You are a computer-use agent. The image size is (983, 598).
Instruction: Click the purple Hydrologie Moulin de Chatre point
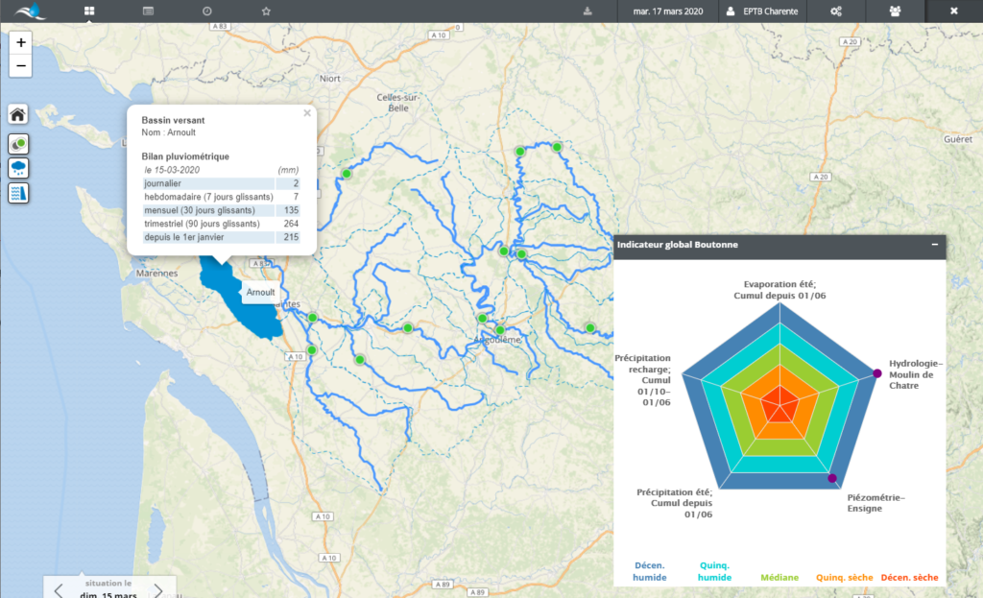875,373
